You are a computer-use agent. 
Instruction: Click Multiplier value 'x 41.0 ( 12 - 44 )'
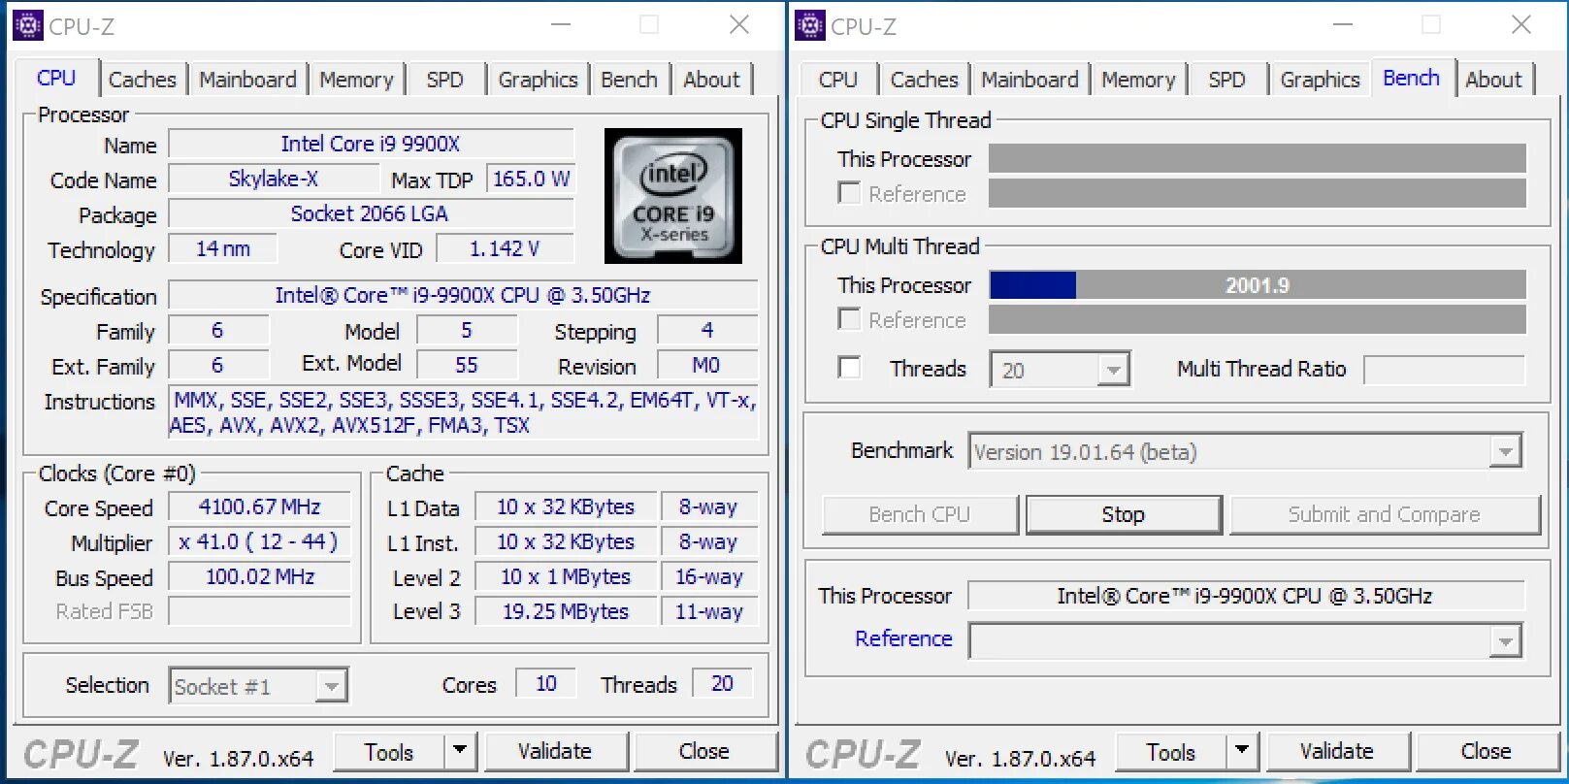pyautogui.click(x=260, y=541)
